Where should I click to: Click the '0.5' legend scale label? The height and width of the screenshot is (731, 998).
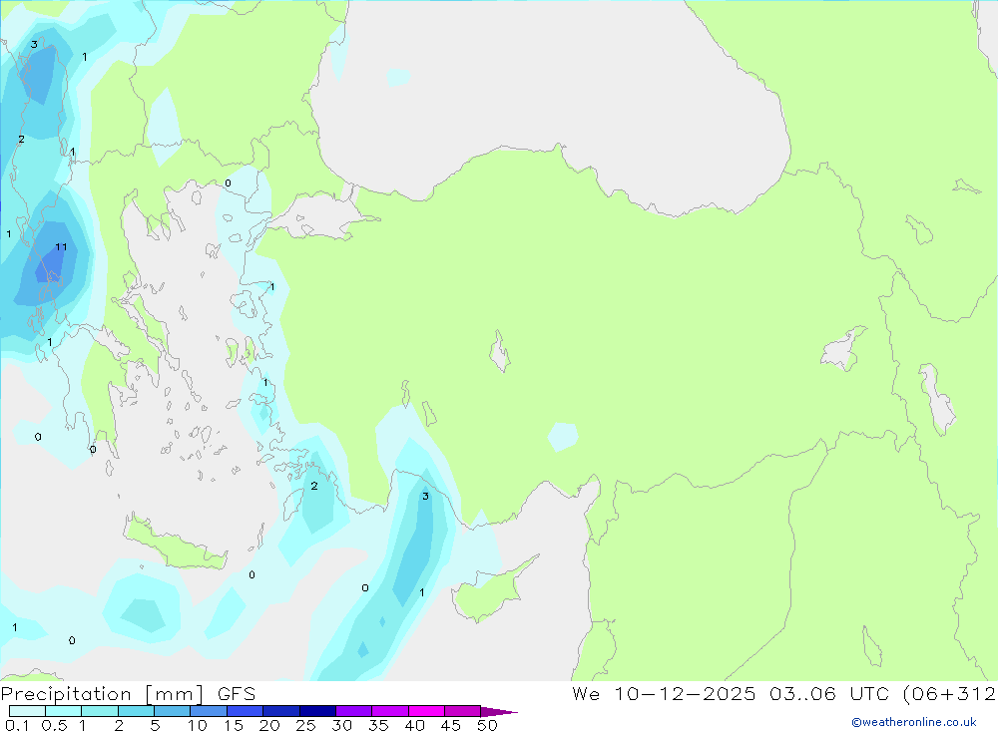pyautogui.click(x=55, y=725)
